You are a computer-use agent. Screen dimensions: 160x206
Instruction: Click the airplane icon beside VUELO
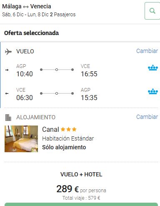(x=8, y=52)
